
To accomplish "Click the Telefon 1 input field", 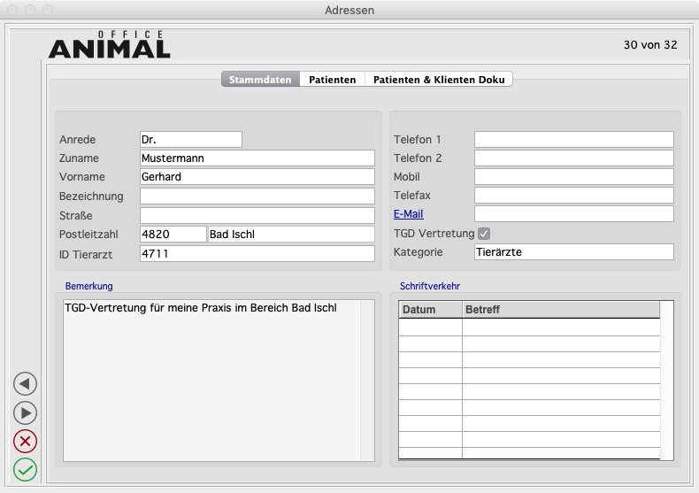I will pyautogui.click(x=573, y=140).
